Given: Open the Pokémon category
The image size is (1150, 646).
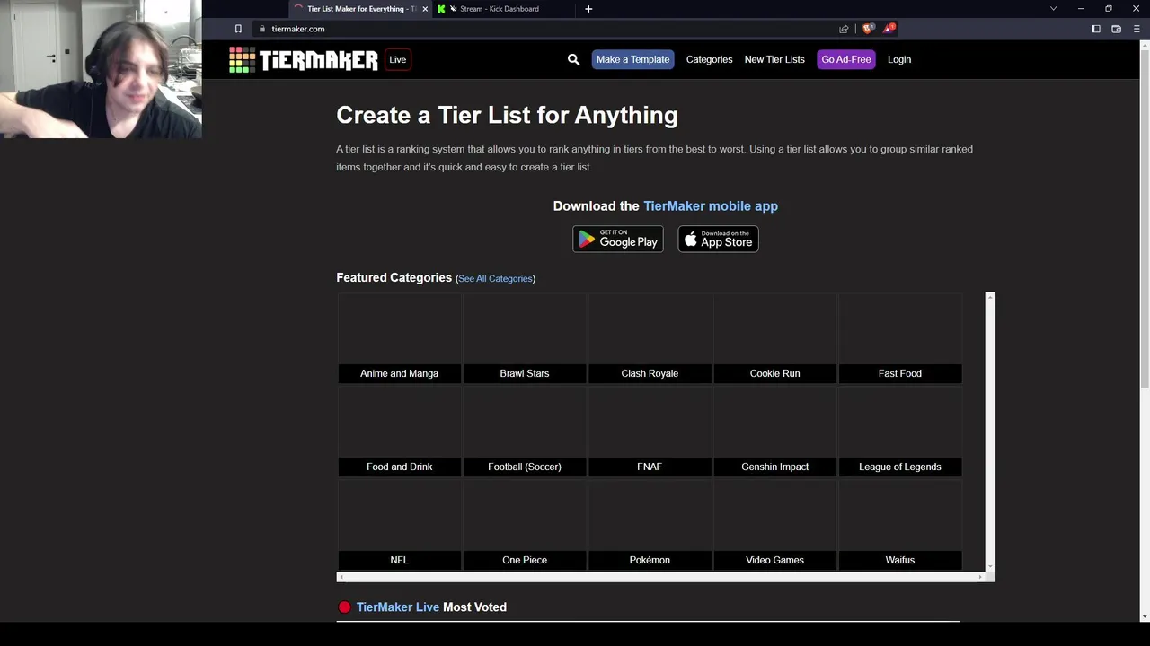Looking at the screenshot, I should click(650, 525).
